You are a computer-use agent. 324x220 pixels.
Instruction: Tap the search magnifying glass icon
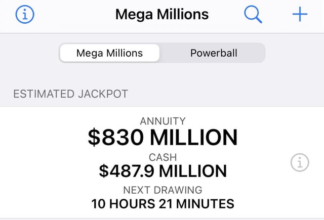point(253,15)
